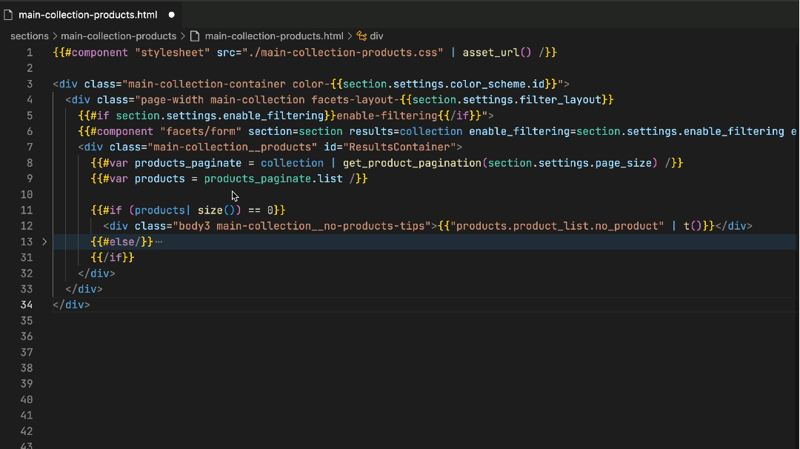The width and height of the screenshot is (800, 449).
Task: Select the main-collection-products.html editor tab
Action: pyautogui.click(x=87, y=14)
